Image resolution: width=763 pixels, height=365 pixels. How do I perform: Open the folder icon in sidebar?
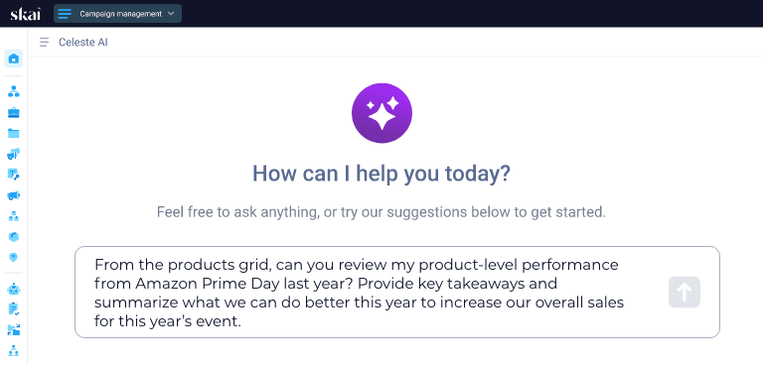(x=14, y=133)
